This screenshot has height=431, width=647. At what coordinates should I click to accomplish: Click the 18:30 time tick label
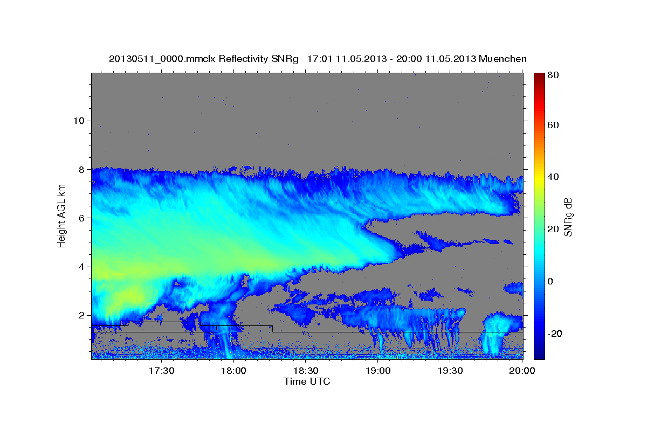coord(306,371)
